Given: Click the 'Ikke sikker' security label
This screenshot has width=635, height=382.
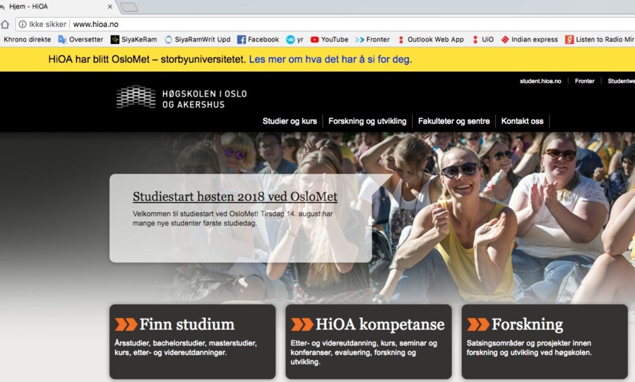Looking at the screenshot, I should [47, 24].
